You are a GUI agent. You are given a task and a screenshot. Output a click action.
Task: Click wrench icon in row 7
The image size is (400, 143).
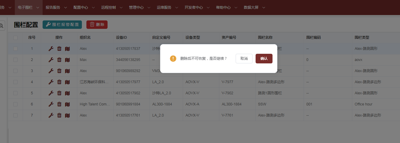coord(51,115)
